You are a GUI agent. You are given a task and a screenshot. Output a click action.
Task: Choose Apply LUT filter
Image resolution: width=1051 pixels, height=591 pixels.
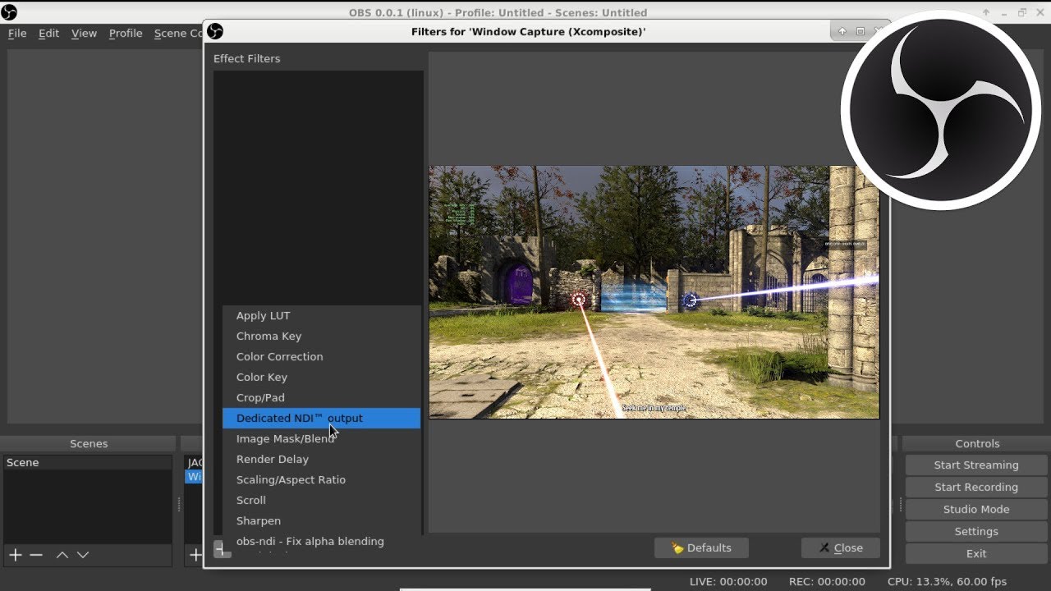coord(321,315)
